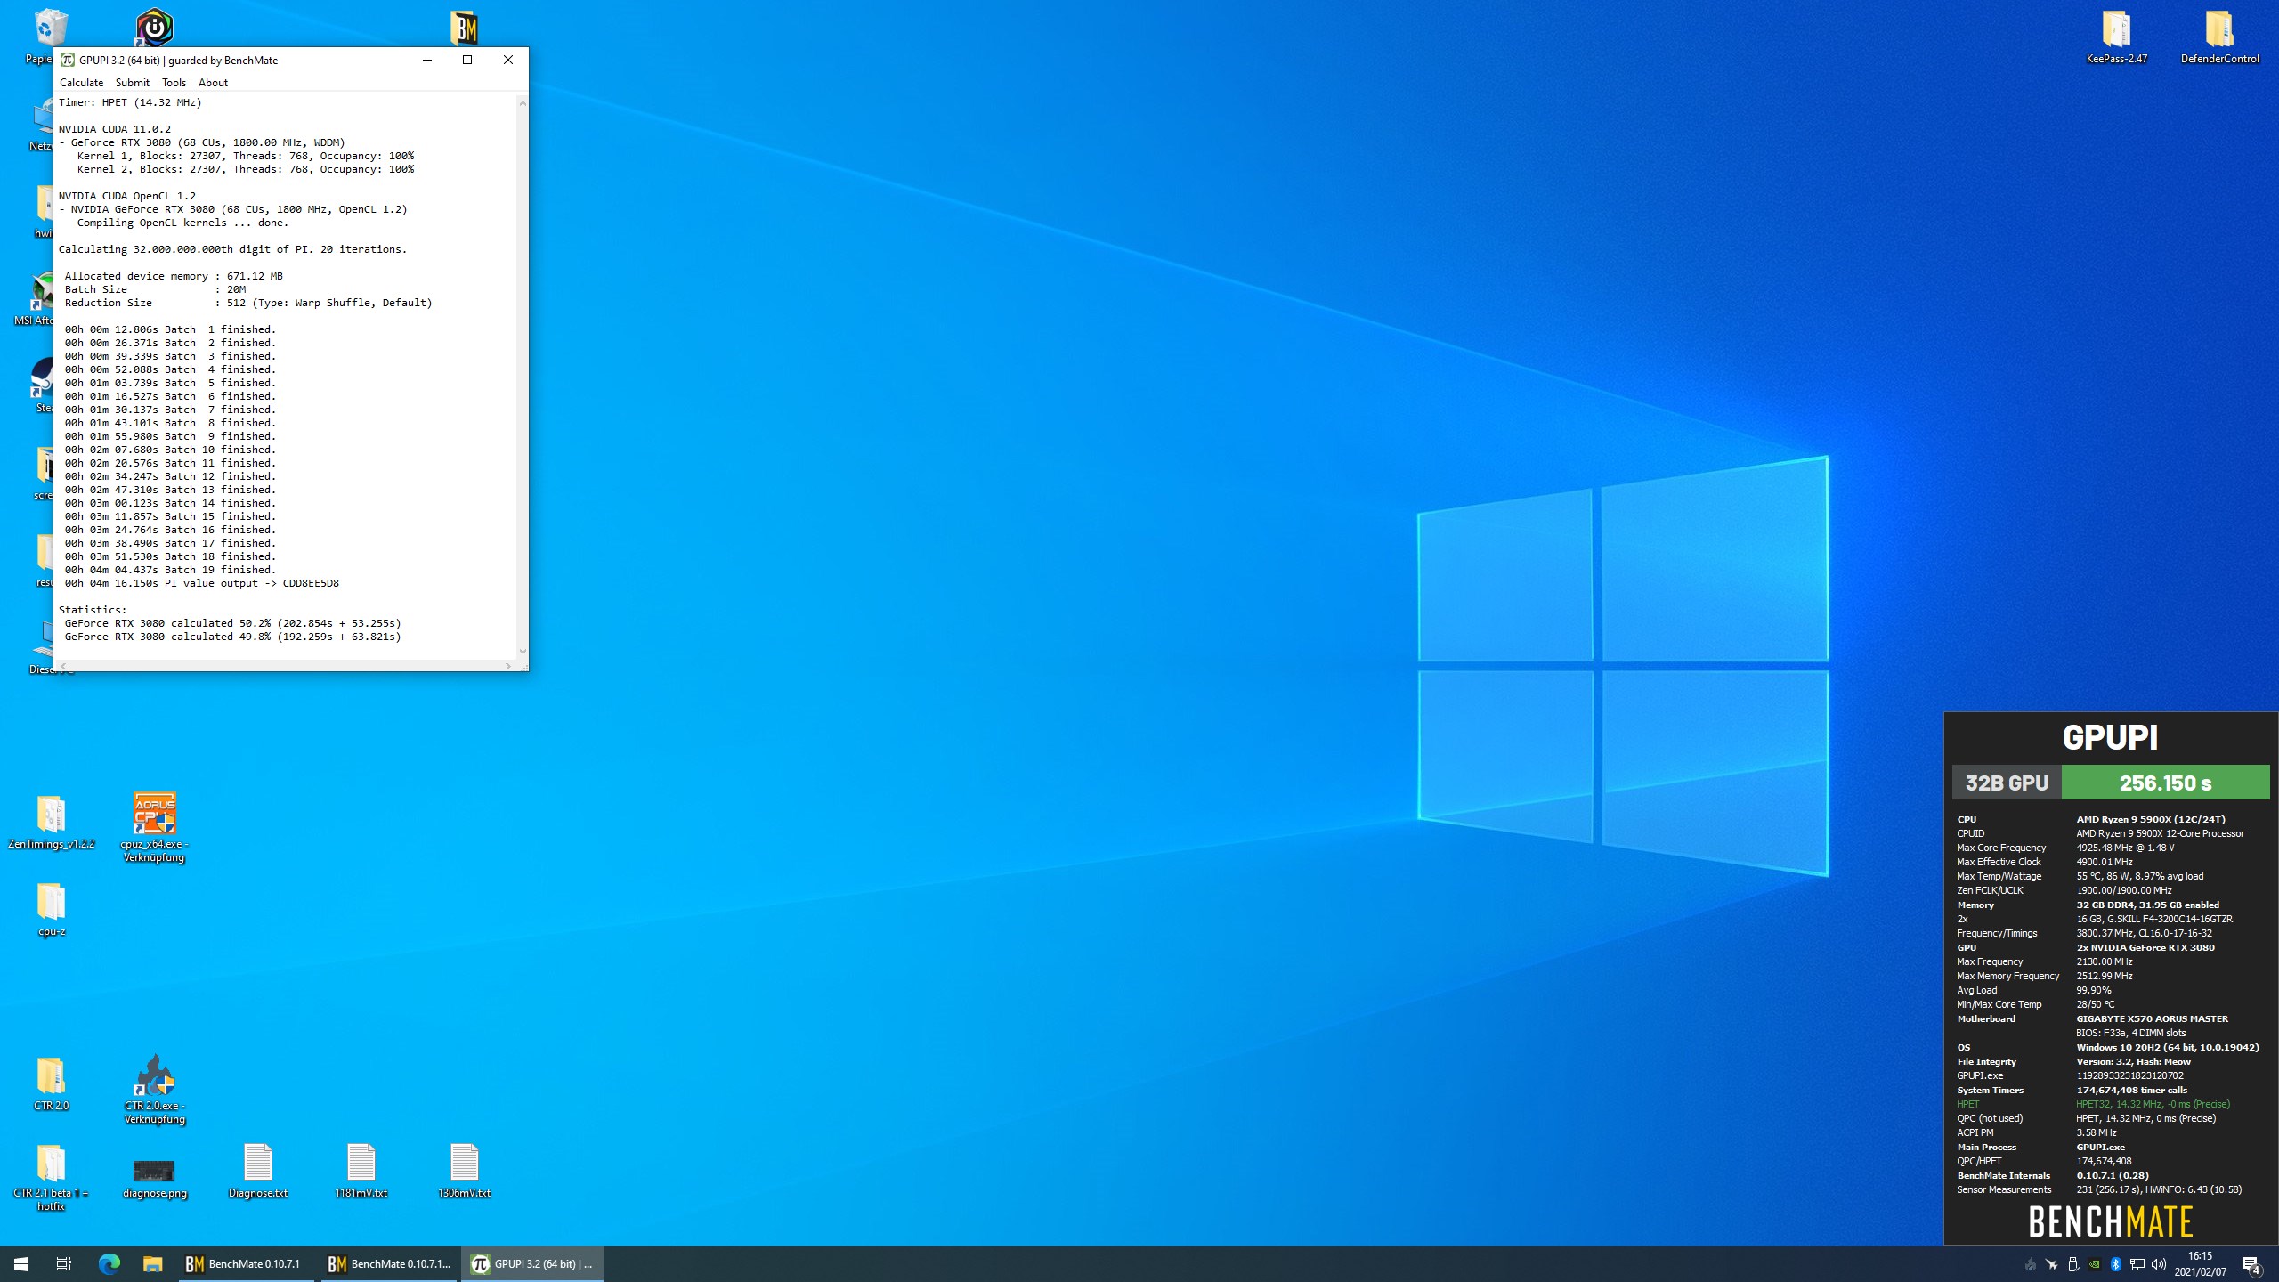Screen dimensions: 2279x1282
Task: Open Task View on the taskbar
Action: coord(64,1264)
